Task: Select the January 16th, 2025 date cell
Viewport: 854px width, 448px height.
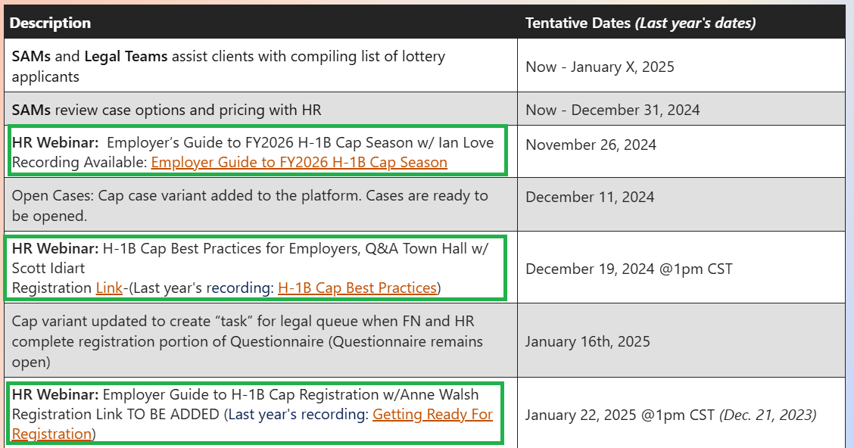Action: click(x=681, y=341)
